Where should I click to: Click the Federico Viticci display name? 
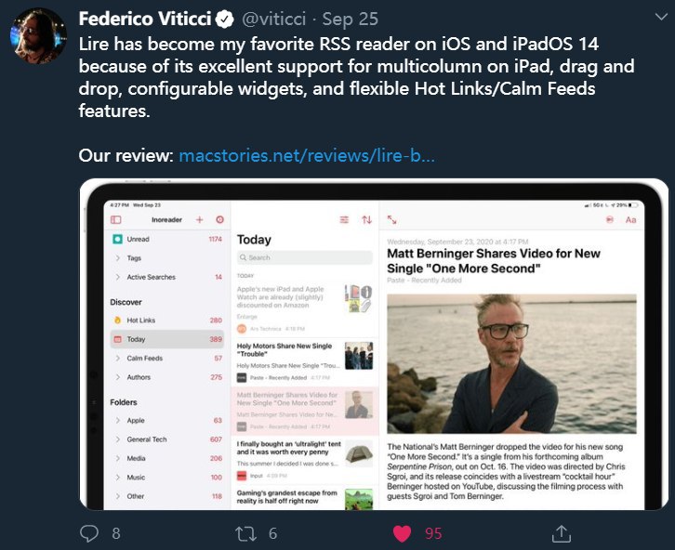click(x=145, y=19)
